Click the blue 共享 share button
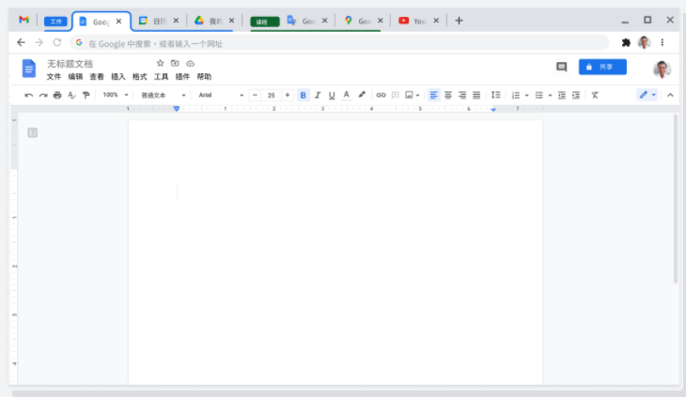This screenshot has width=686, height=397. click(602, 67)
